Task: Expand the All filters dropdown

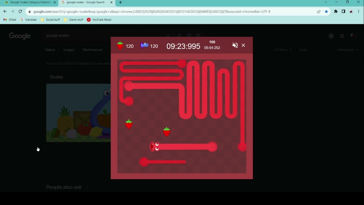Action: pyautogui.click(x=283, y=50)
